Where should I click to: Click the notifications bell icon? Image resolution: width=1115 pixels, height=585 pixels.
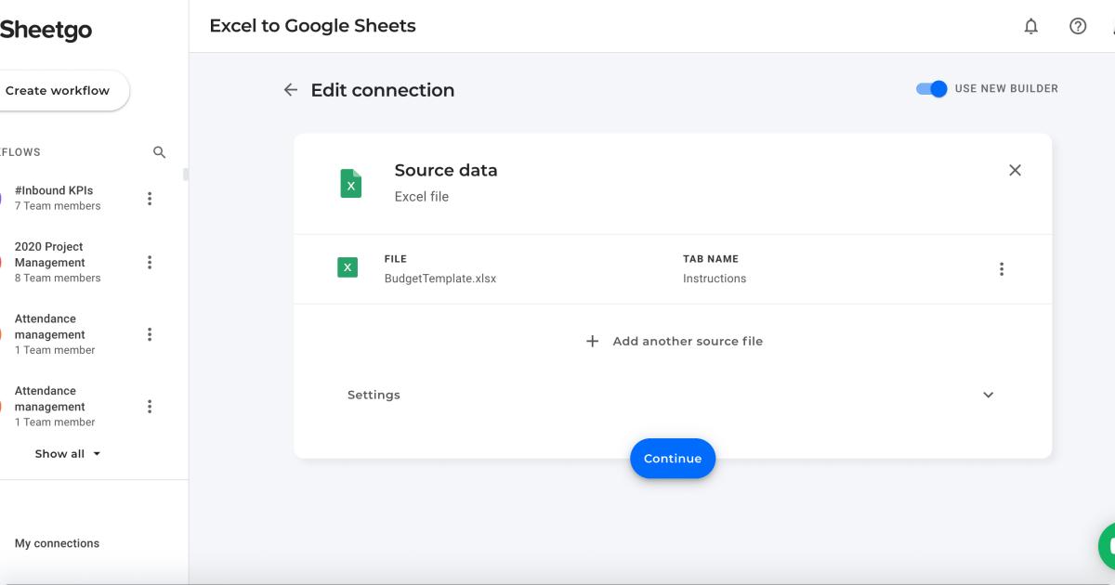click(x=1030, y=26)
